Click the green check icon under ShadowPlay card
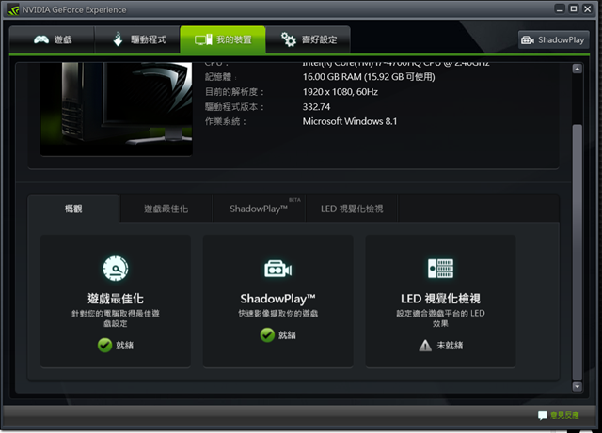602x433 pixels. pos(267,334)
